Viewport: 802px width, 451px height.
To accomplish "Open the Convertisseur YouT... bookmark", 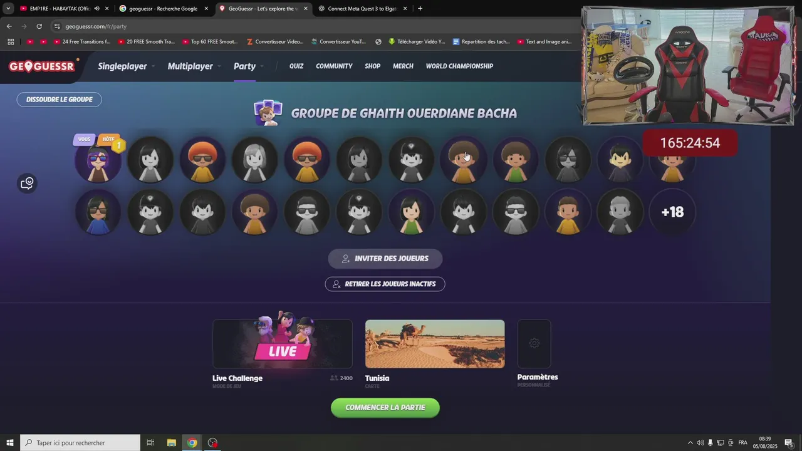I will (337, 42).
